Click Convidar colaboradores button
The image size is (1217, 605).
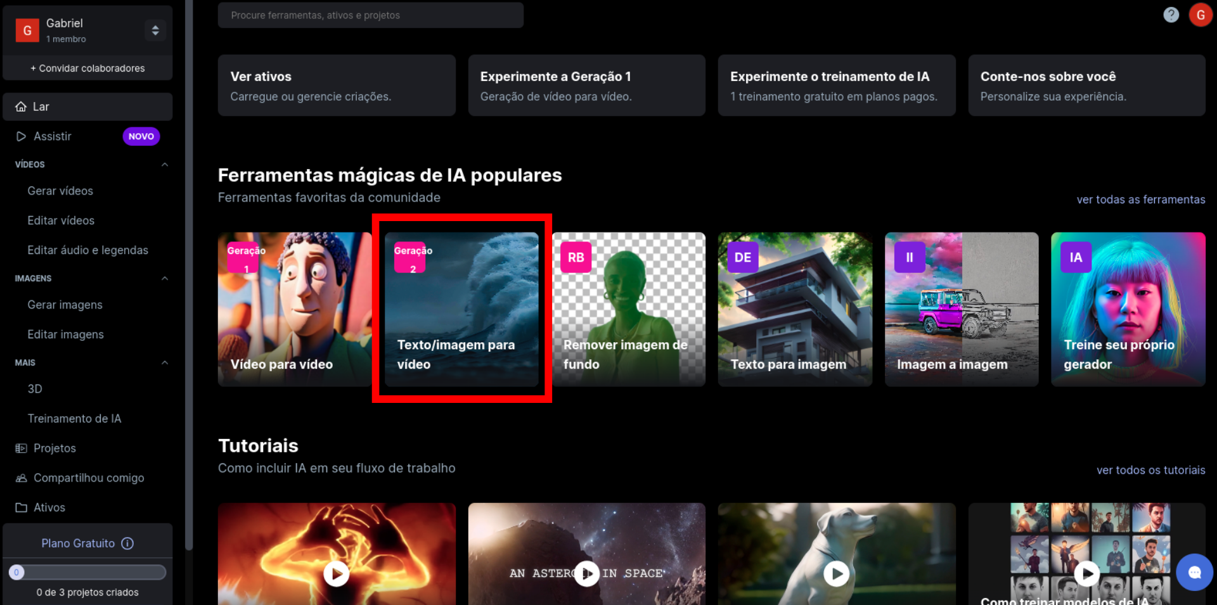click(87, 68)
